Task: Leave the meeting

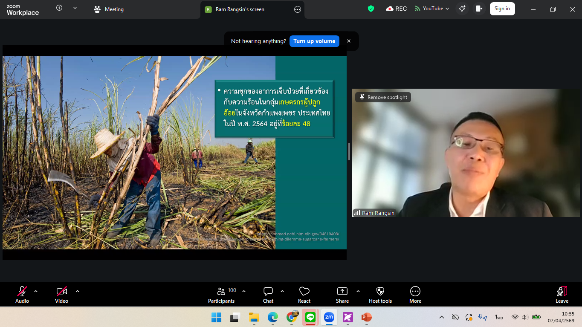Action: 562,294
